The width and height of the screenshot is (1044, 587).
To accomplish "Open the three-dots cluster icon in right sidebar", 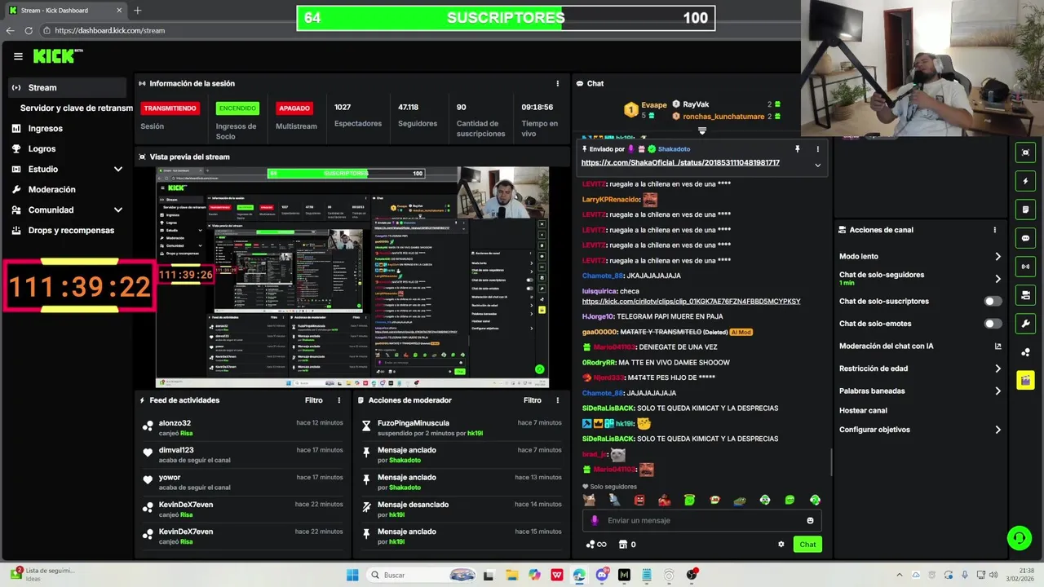I will coord(1025,352).
